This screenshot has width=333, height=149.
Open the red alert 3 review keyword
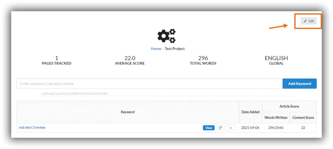pos(32,128)
